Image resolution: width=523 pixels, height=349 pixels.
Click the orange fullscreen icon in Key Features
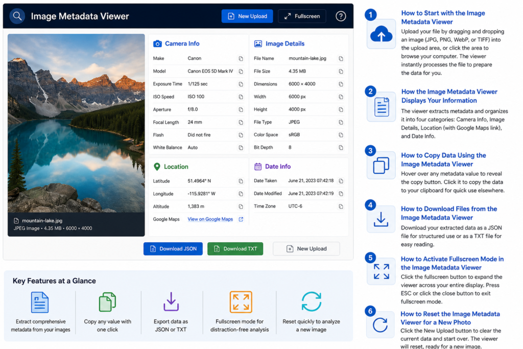click(x=241, y=302)
